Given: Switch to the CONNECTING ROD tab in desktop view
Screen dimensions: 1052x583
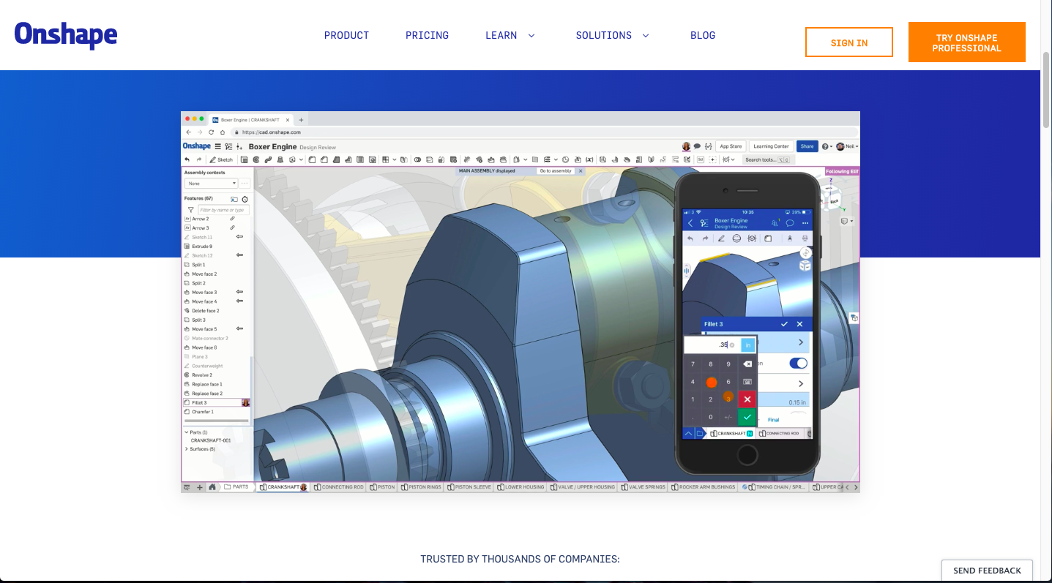Looking at the screenshot, I should pos(339,487).
